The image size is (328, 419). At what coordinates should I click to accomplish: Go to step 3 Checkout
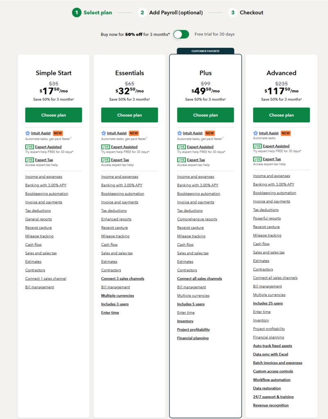[x=247, y=13]
